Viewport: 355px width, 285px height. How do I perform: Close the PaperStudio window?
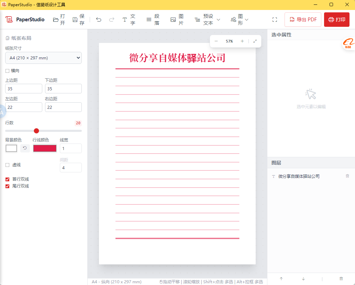click(x=347, y=4)
